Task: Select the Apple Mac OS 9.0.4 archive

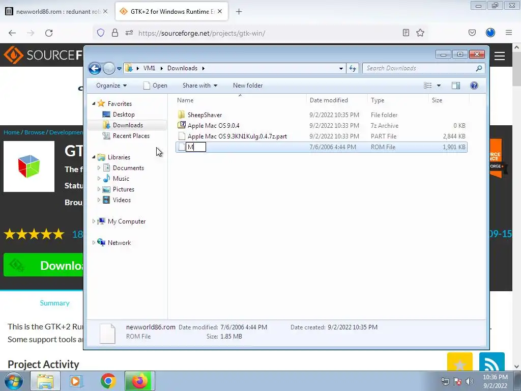Action: (213, 125)
